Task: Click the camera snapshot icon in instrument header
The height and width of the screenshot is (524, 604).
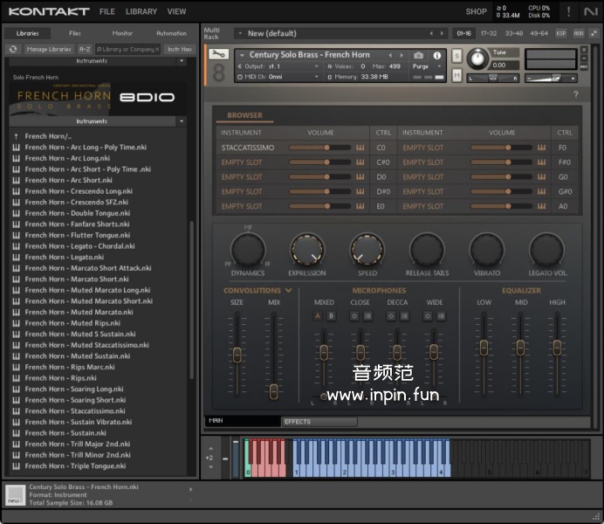Action: pyautogui.click(x=418, y=55)
